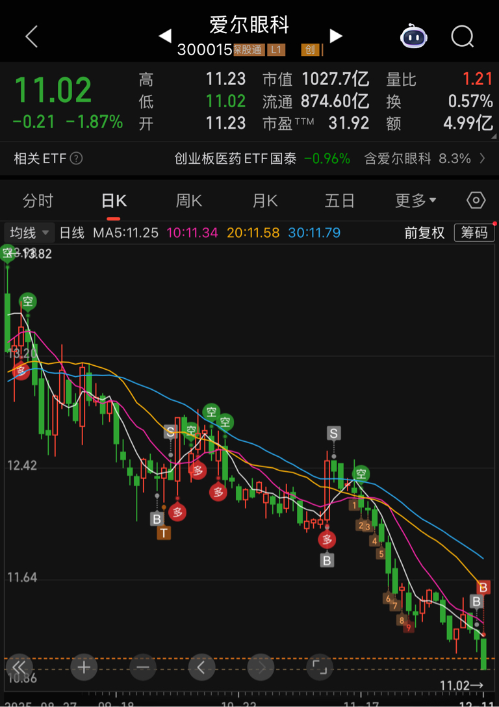The height and width of the screenshot is (707, 499).
Task: Switch to 周K tab
Action: tap(189, 201)
